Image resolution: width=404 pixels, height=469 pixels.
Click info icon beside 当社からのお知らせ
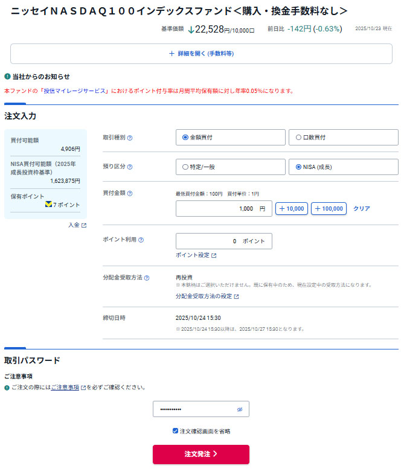coord(7,77)
